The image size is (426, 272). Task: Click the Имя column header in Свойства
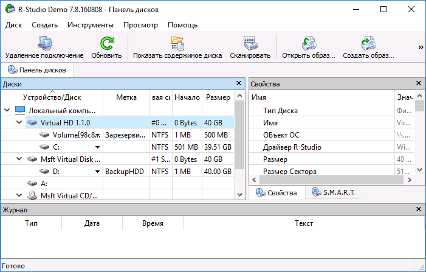(x=321, y=97)
